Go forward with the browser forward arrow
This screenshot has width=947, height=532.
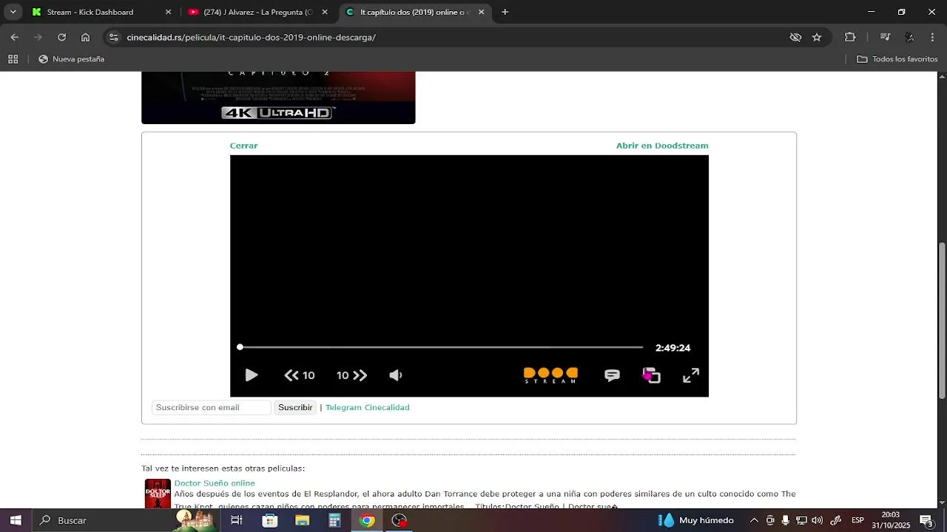pyautogui.click(x=38, y=37)
